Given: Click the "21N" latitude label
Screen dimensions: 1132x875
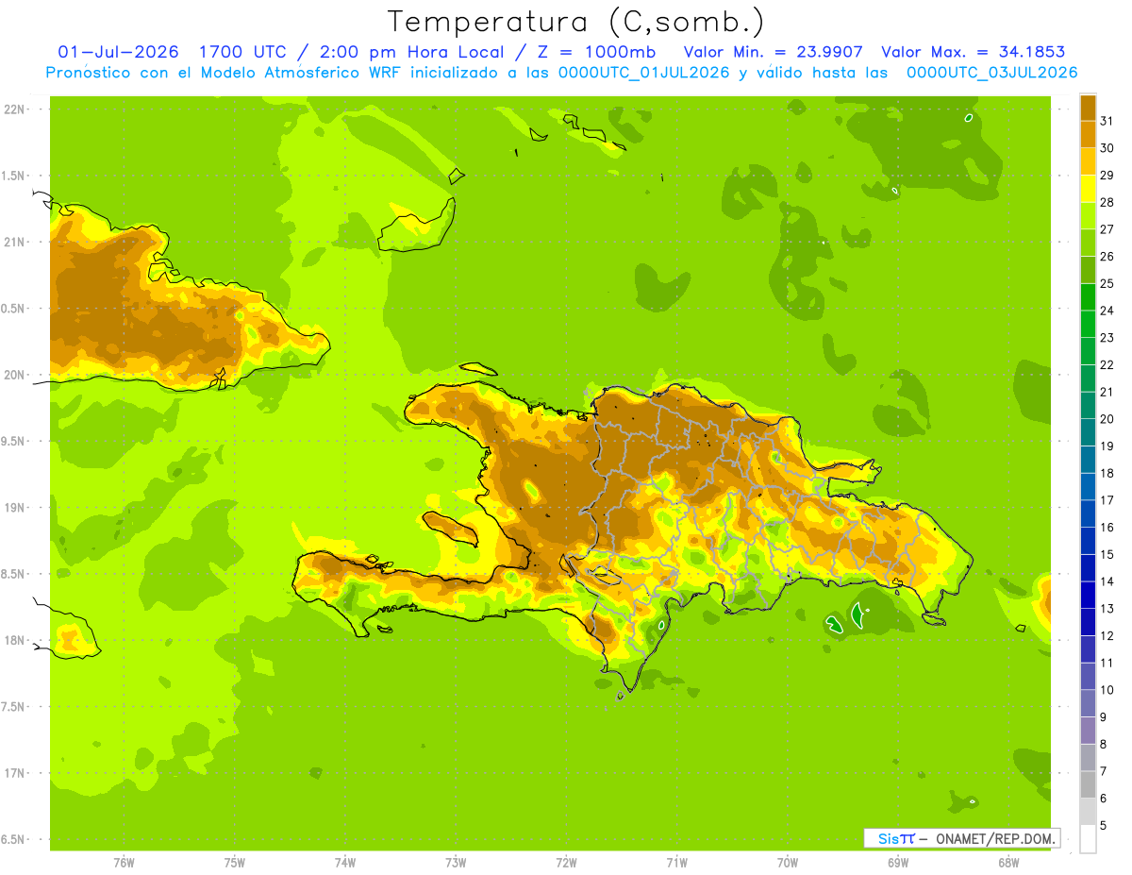Looking at the screenshot, I should [x=15, y=242].
